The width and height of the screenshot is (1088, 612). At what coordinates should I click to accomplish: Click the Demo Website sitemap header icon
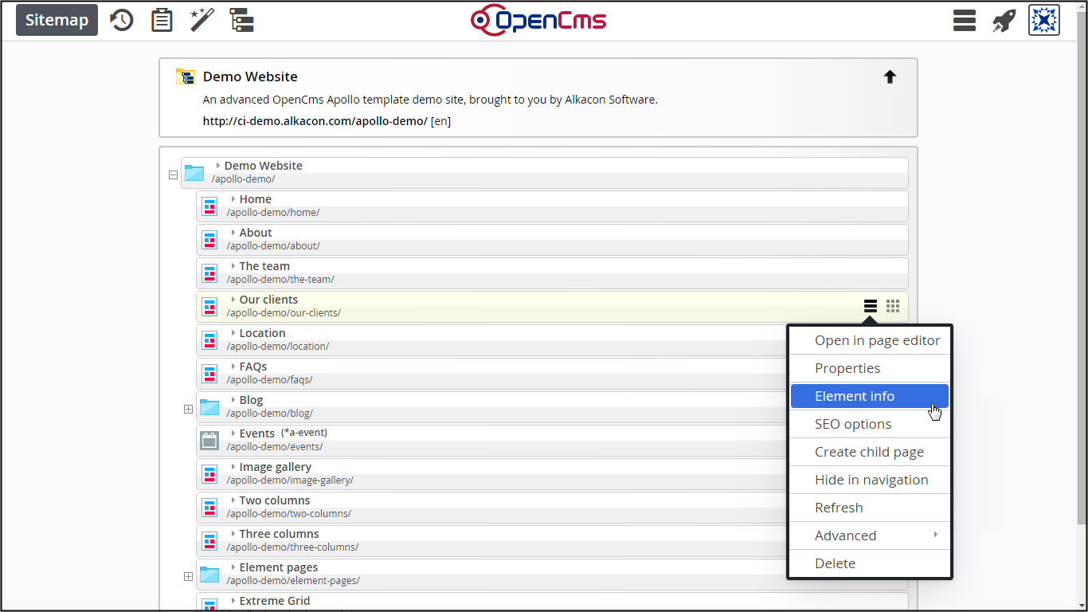pyautogui.click(x=185, y=76)
